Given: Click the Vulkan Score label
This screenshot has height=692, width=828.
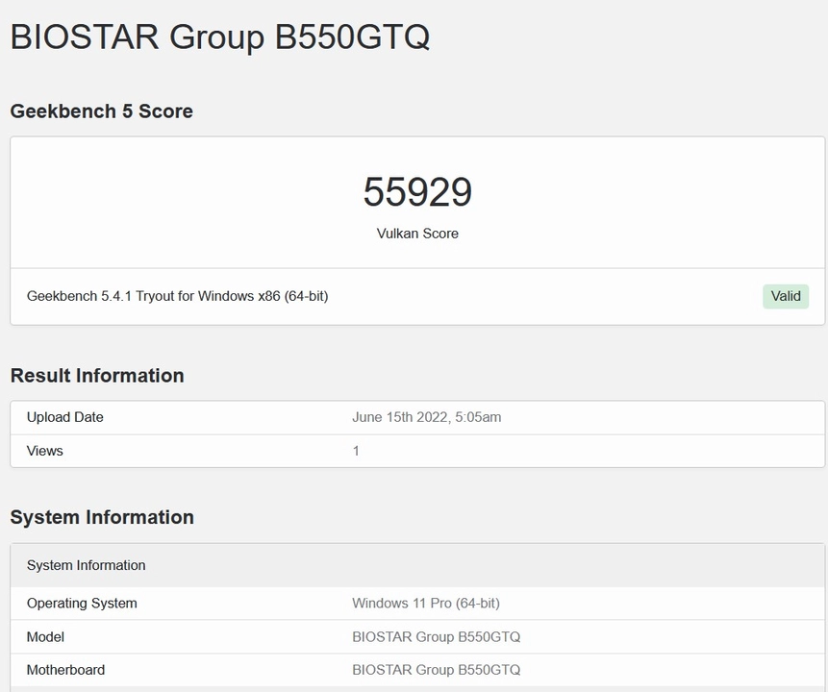Looking at the screenshot, I should (417, 234).
